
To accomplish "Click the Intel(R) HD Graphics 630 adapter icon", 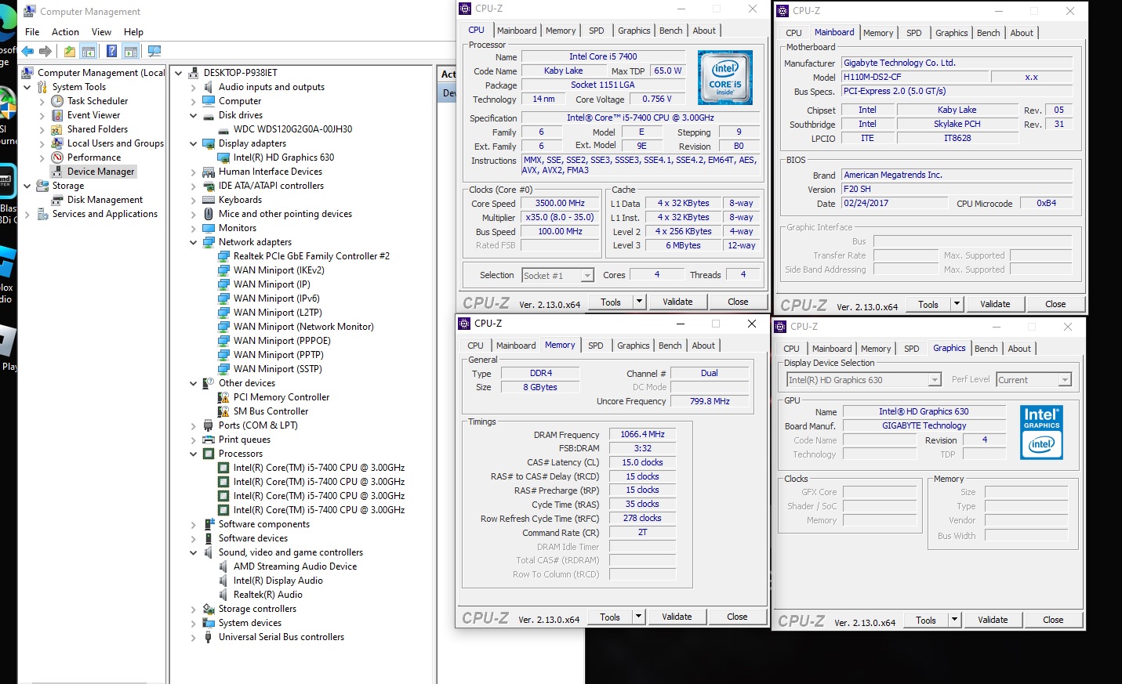I will [223, 157].
